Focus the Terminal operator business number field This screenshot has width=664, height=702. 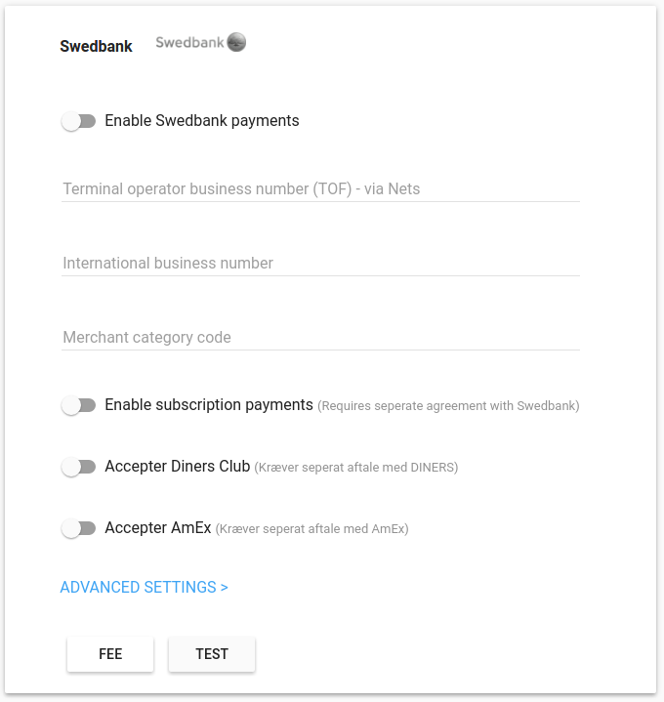click(x=320, y=189)
